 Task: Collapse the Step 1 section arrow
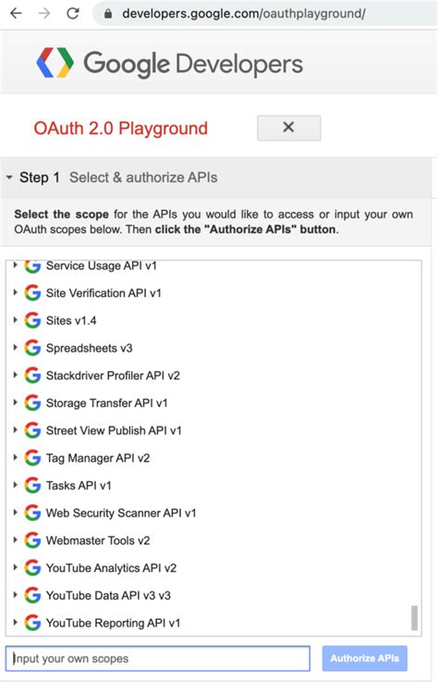click(9, 178)
